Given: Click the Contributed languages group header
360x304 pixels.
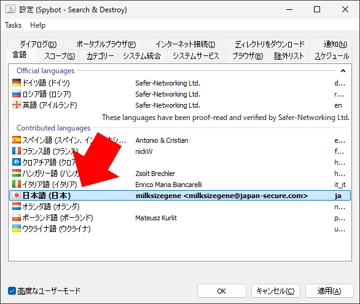Looking at the screenshot, I should [53, 127].
